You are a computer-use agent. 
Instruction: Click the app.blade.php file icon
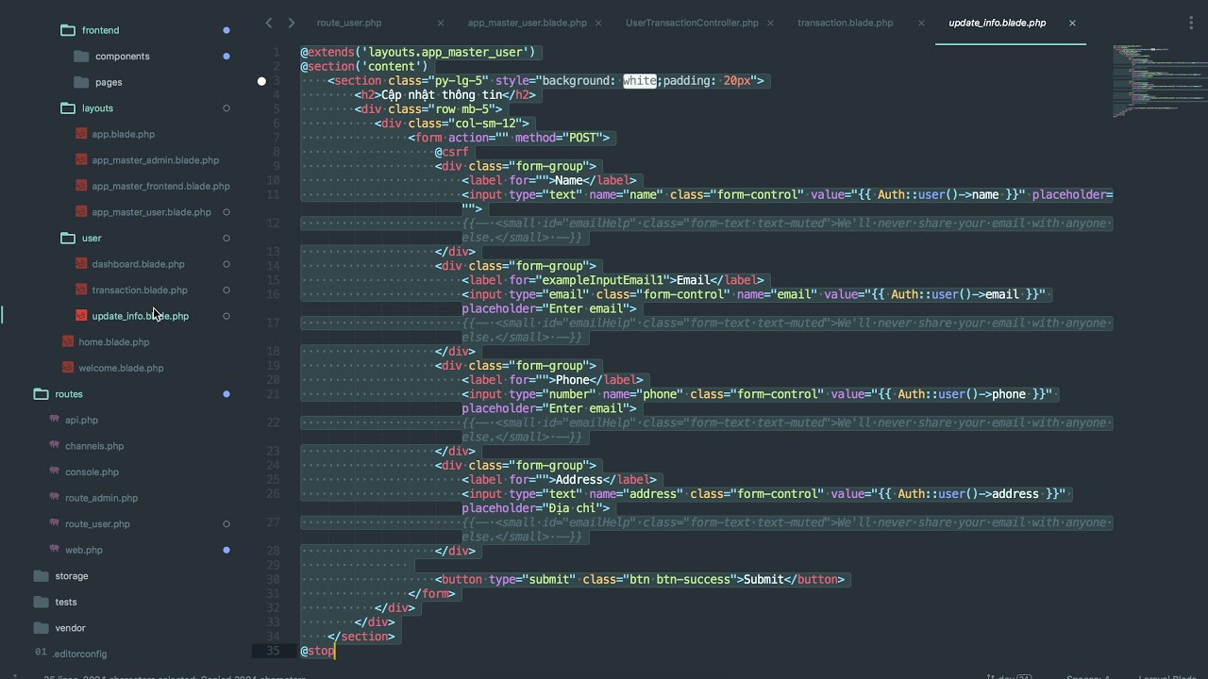click(x=81, y=134)
